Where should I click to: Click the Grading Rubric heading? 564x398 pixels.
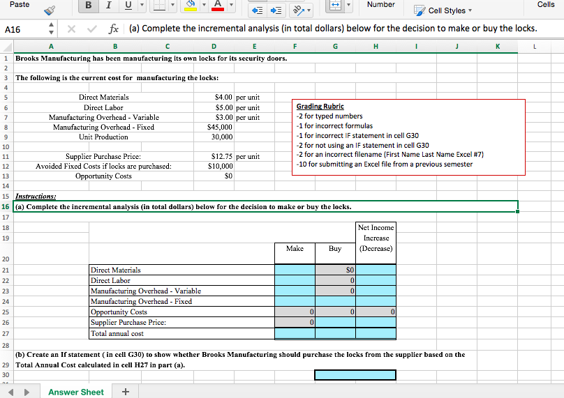(x=320, y=107)
